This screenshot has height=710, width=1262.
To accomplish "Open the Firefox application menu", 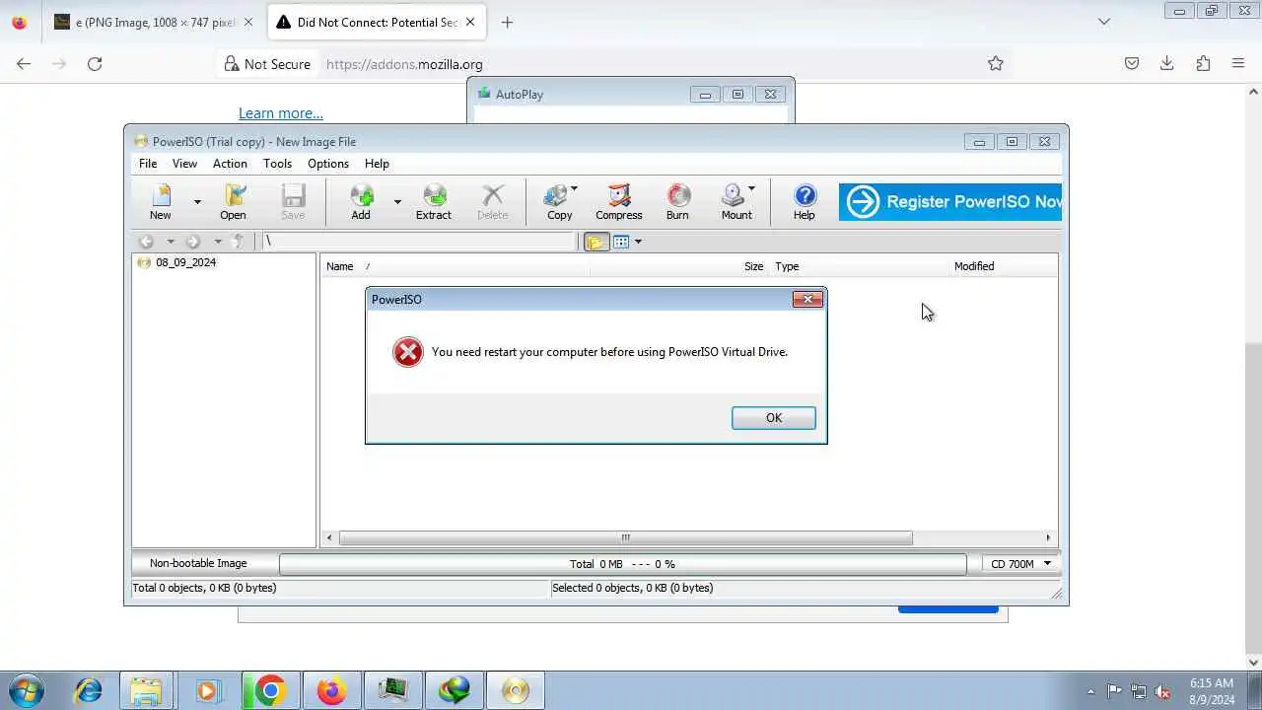I will coord(1238,64).
